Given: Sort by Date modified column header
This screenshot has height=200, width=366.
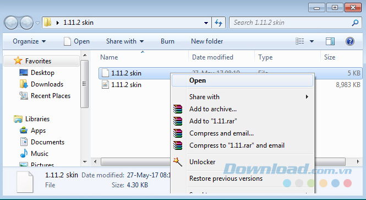Looking at the screenshot, I should [212, 57].
